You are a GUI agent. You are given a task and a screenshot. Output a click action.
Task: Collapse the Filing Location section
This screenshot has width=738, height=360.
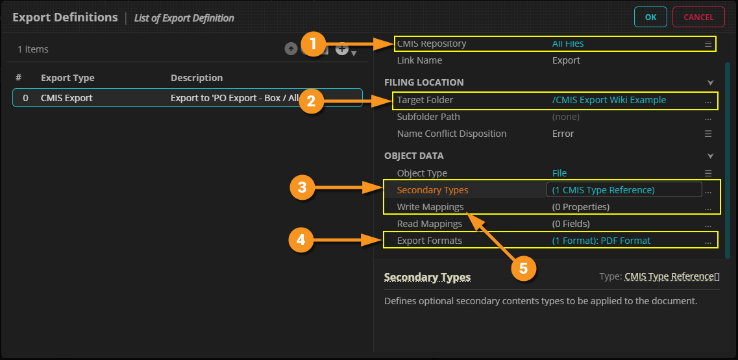711,83
